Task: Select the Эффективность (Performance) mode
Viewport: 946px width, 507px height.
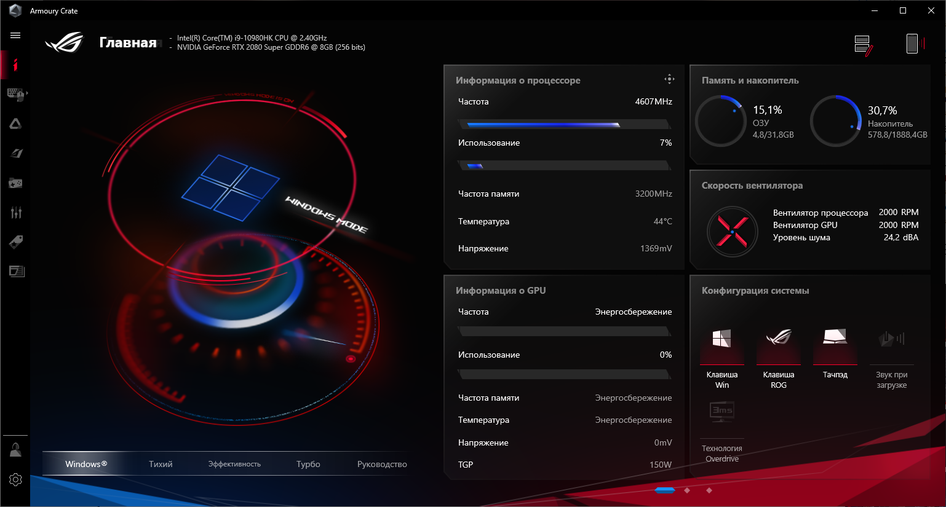Action: [234, 464]
